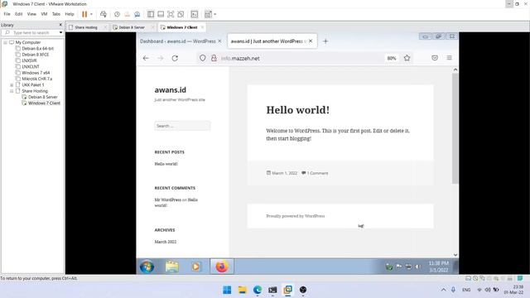The width and height of the screenshot is (530, 298).
Task: Open the File menu
Action: click(7, 14)
